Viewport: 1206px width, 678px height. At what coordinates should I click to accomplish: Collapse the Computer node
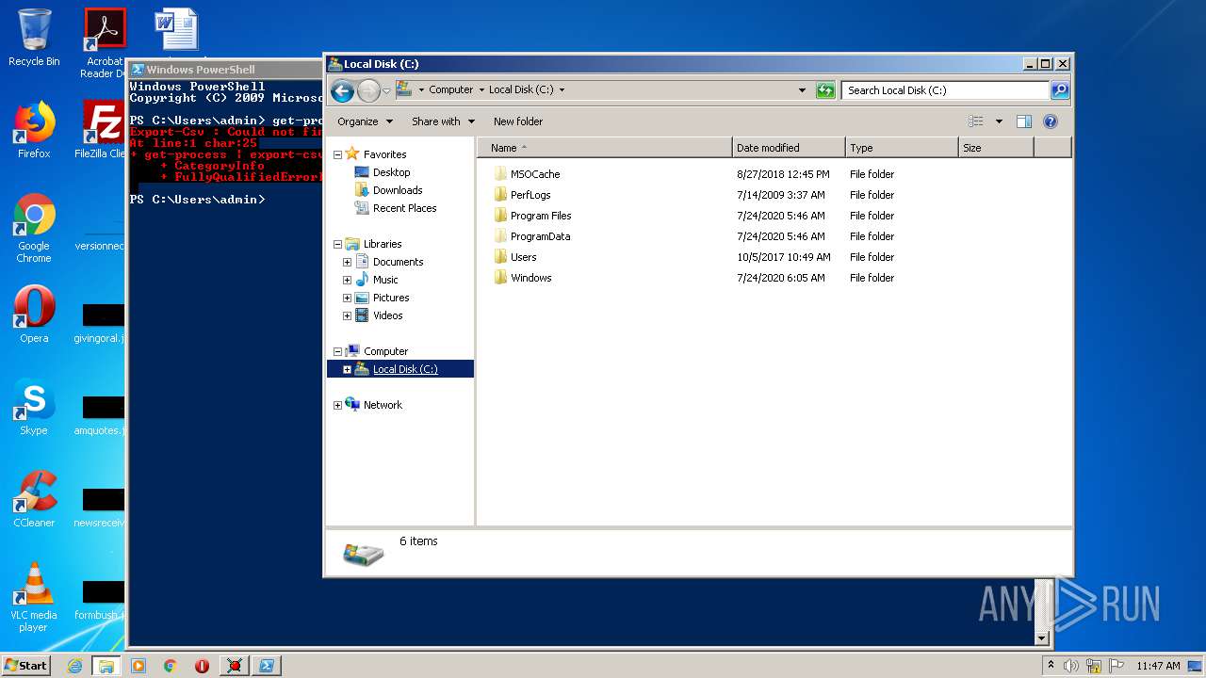[337, 351]
